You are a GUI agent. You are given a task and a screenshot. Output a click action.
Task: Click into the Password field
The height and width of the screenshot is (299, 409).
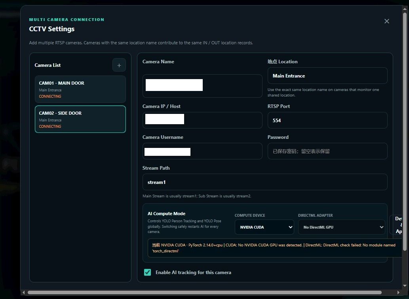coord(327,151)
